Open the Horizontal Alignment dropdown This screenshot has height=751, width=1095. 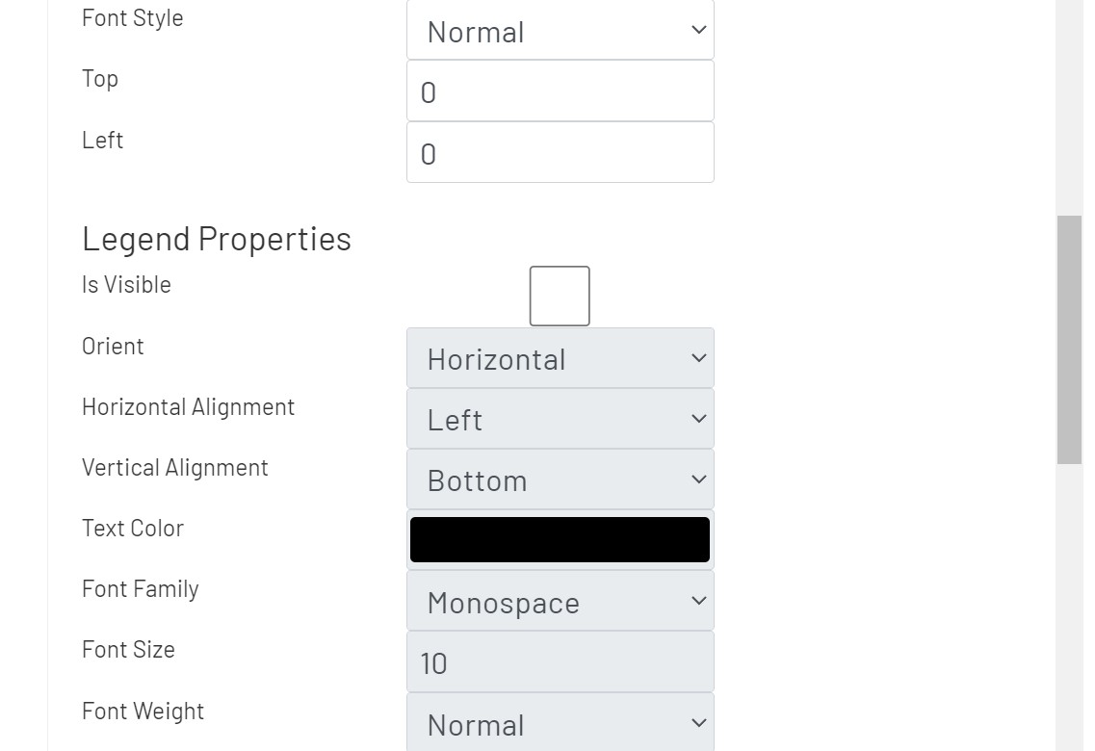(560, 418)
